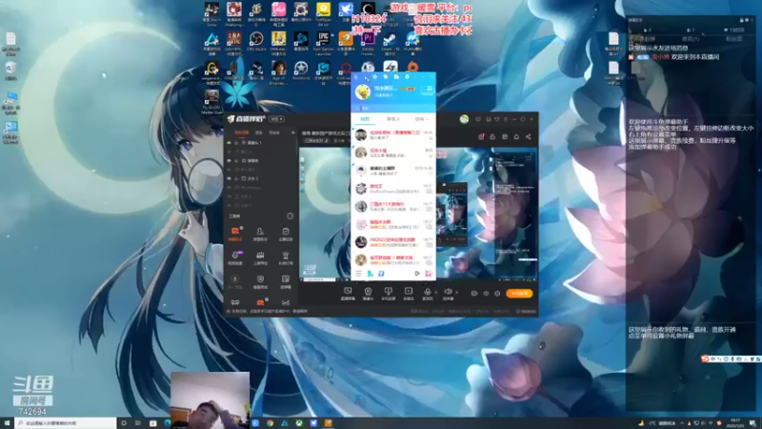
Task: Toggle hidden eye on fourth source row
Action: (x=230, y=170)
